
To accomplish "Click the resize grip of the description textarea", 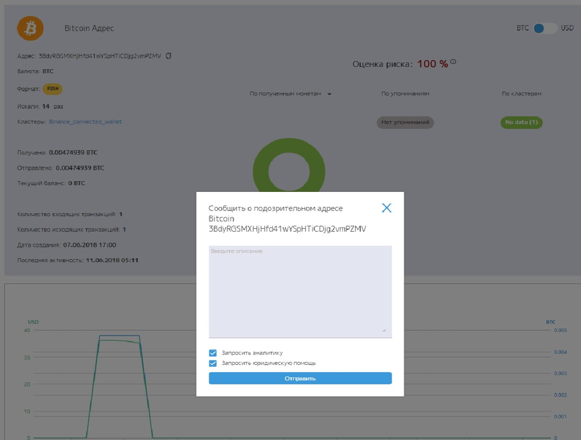I will pos(384,330).
